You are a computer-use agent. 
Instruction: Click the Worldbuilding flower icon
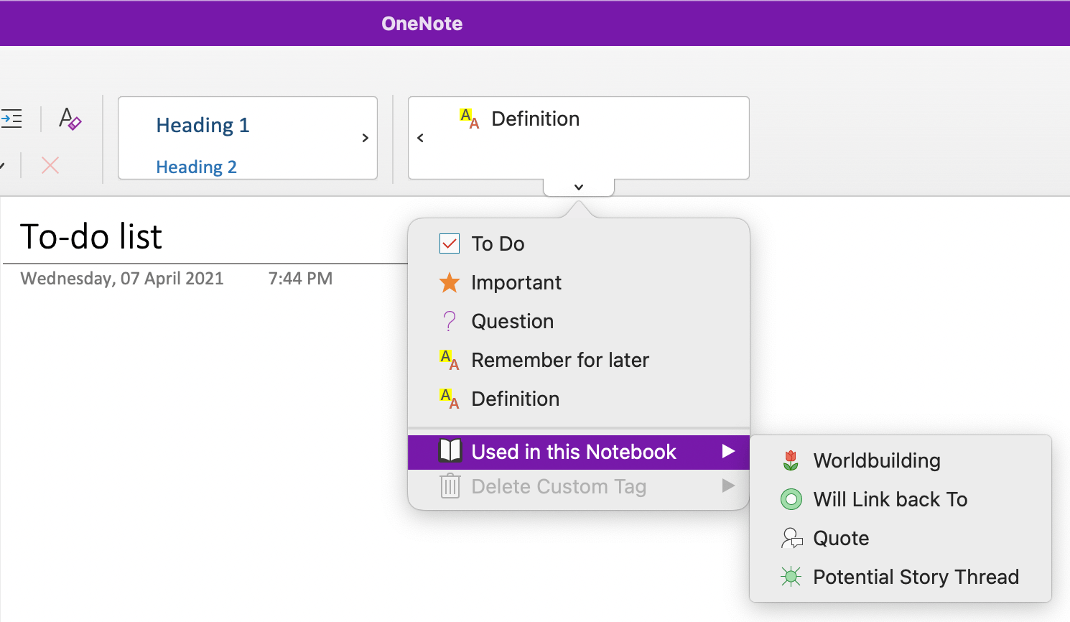791,460
